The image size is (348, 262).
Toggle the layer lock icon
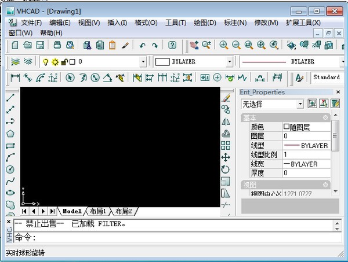(64, 61)
